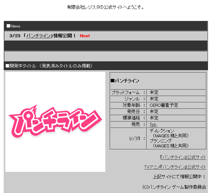Click the (C)パンチライン ゲーム製作委員会 copyright text
The image size is (213, 193).
click(x=174, y=187)
